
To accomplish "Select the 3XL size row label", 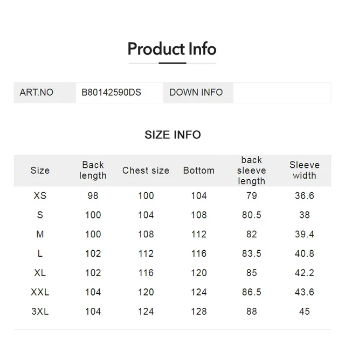I will coord(40,312).
